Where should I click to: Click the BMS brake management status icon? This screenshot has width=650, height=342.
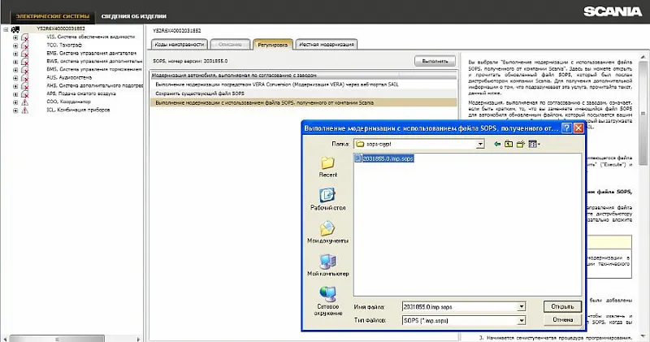click(25, 70)
